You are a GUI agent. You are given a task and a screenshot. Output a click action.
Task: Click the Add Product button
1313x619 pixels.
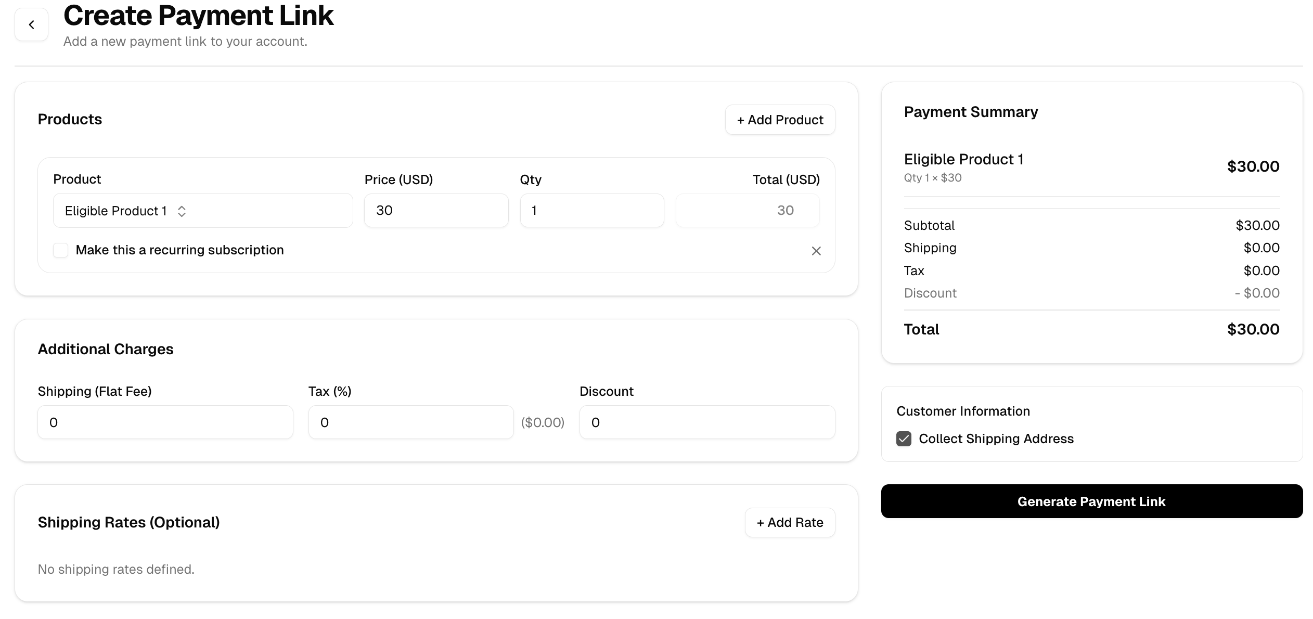tap(780, 120)
